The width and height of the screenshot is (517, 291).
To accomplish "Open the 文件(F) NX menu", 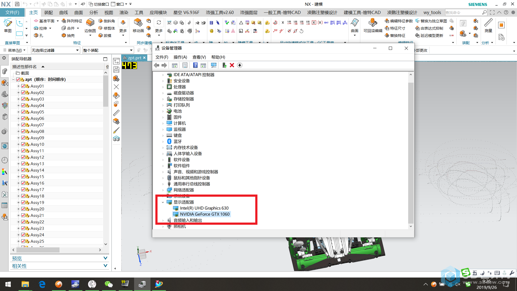I will click(x=12, y=12).
